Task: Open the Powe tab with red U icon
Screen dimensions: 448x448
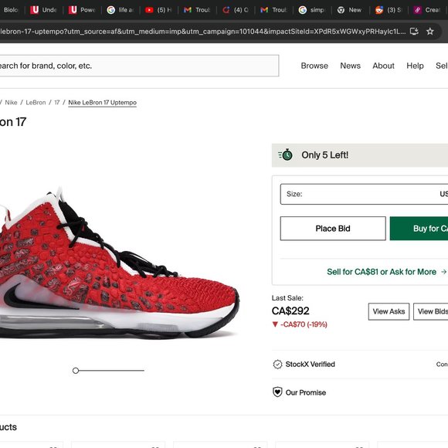Action: click(x=82, y=10)
